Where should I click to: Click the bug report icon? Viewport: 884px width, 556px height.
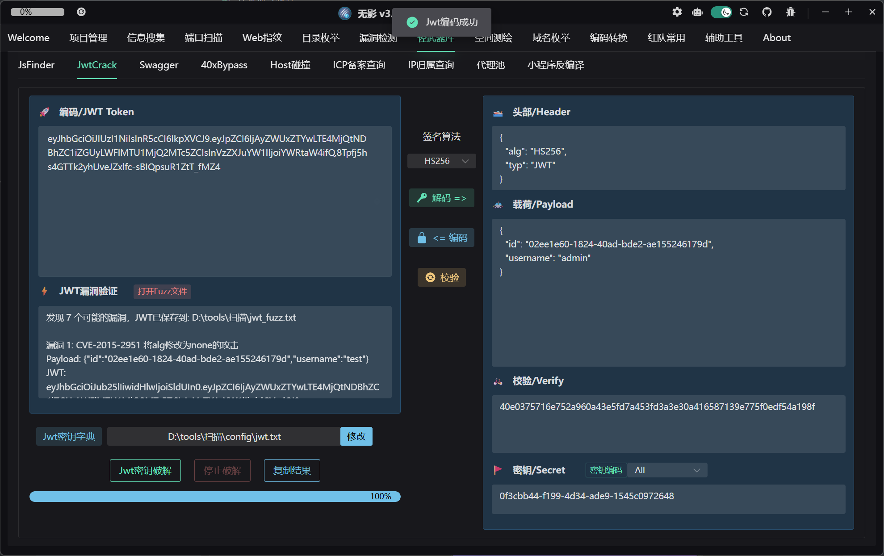pos(791,12)
